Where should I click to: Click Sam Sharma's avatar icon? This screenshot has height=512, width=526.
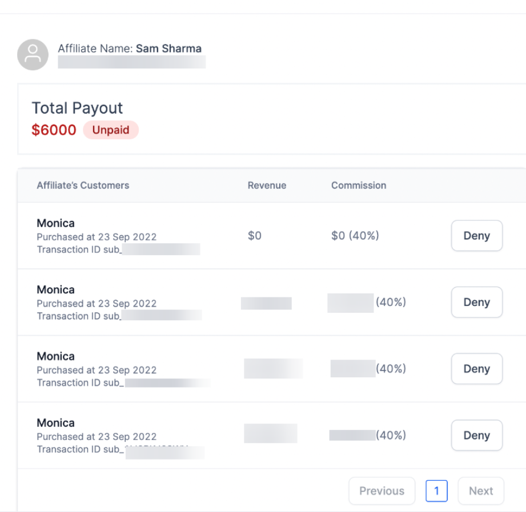tap(33, 55)
